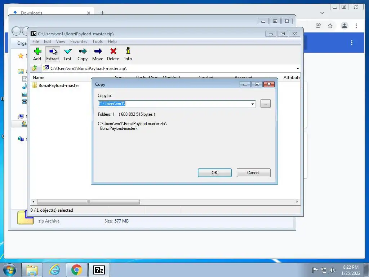Expand the Chrome tab search chevron

tap(322, 13)
